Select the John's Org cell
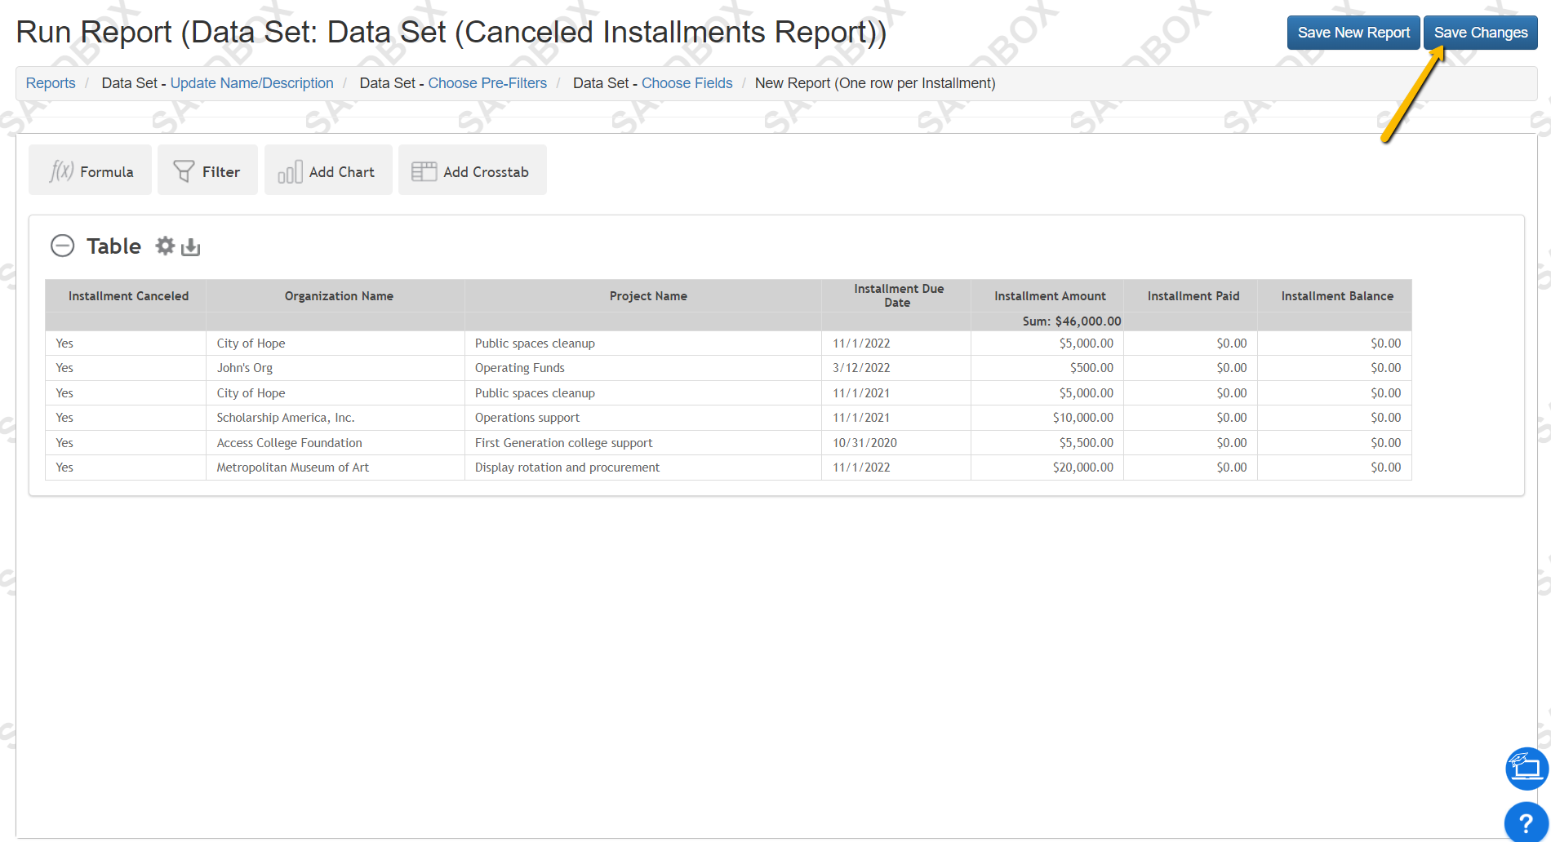The height and width of the screenshot is (842, 1551). [x=336, y=368]
